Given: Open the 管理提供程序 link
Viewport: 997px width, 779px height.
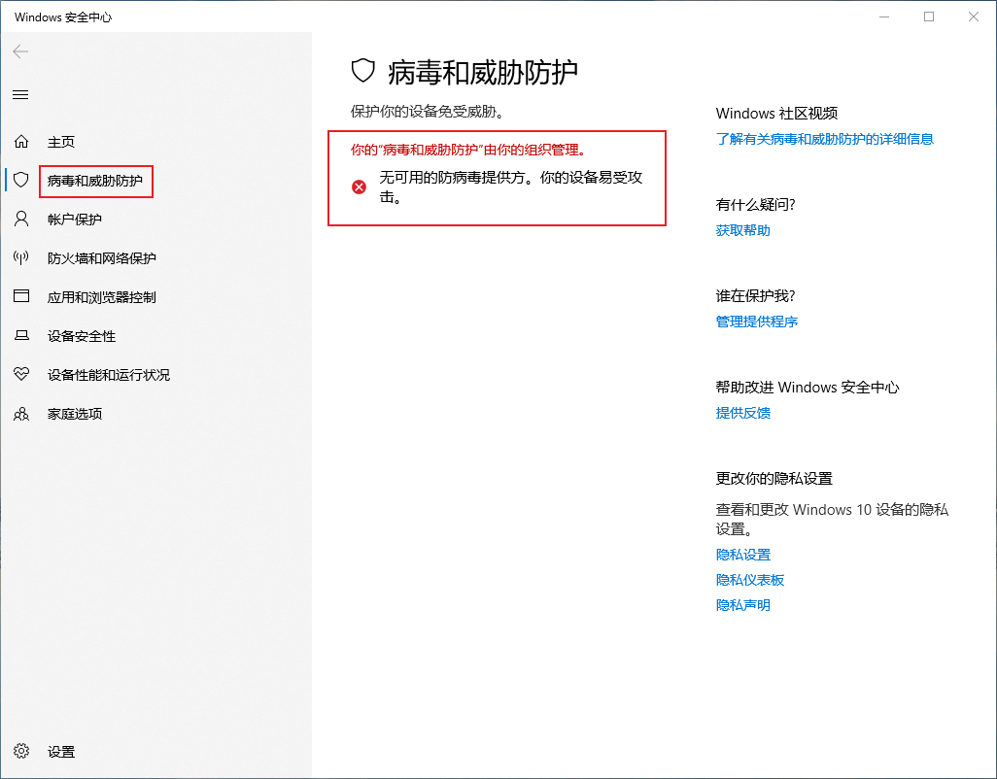Looking at the screenshot, I should pyautogui.click(x=757, y=322).
